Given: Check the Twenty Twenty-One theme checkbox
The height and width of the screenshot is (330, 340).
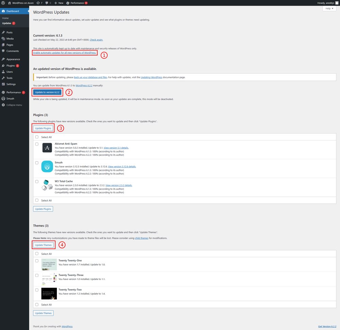Looking at the screenshot, I should pos(37,261).
